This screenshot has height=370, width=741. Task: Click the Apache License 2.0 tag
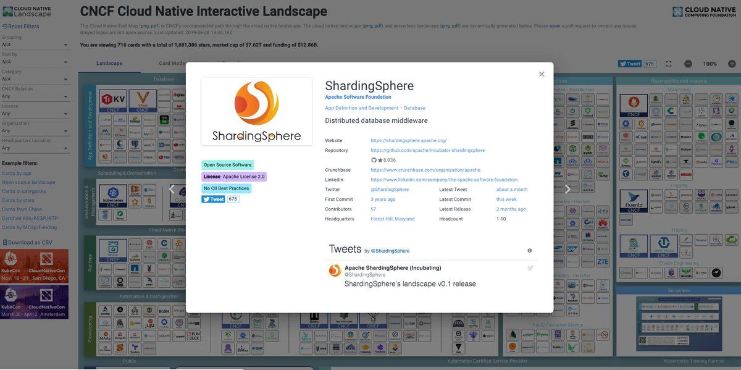click(234, 177)
